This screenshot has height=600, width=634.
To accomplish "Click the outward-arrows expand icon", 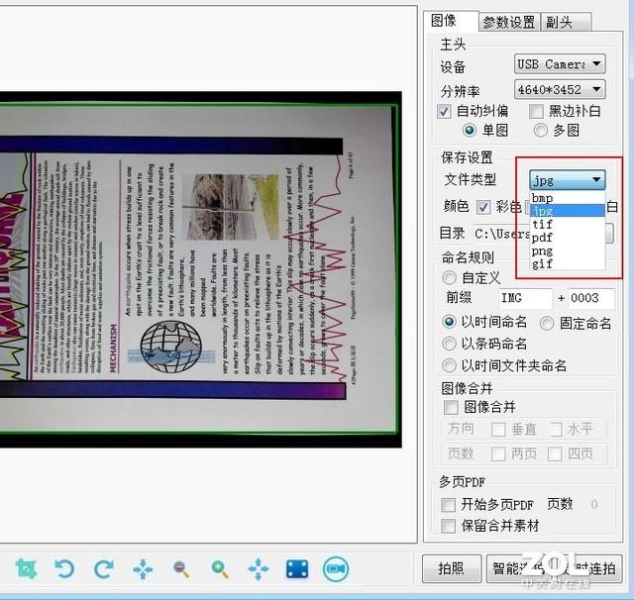I will [x=259, y=569].
